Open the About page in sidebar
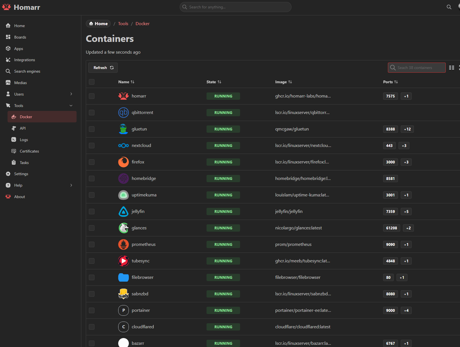This screenshot has width=460, height=347. coord(39,197)
